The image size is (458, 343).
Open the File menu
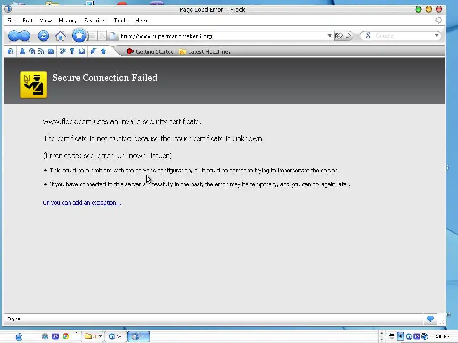click(11, 21)
